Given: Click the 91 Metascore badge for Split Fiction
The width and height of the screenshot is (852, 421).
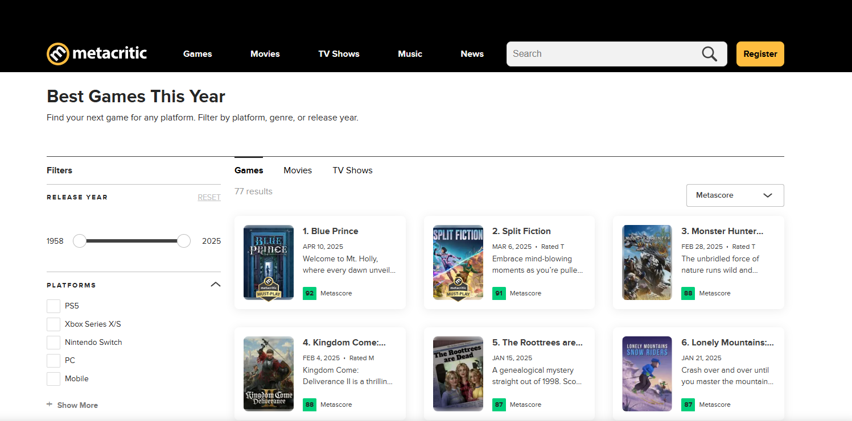Looking at the screenshot, I should [499, 293].
